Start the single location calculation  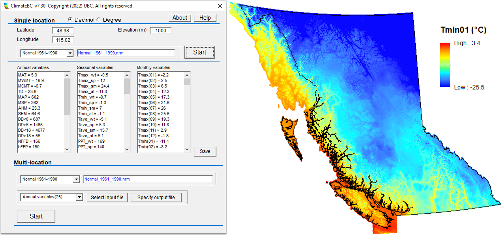click(x=200, y=52)
